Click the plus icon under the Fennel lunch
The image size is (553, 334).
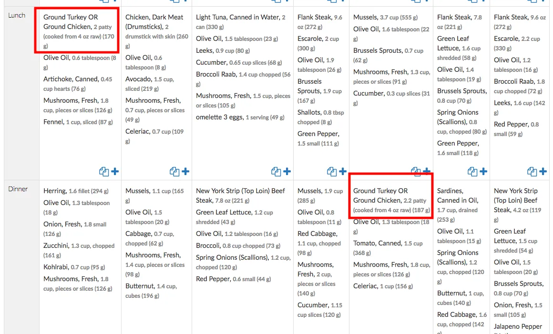coord(115,172)
